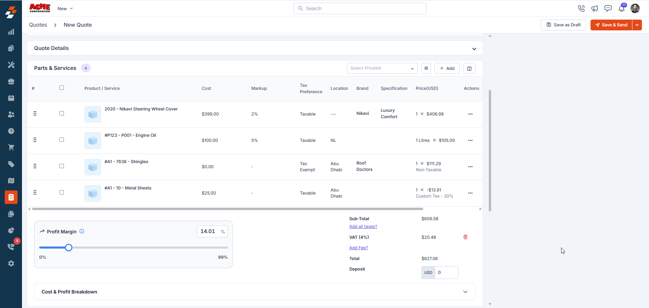649x308 pixels.
Task: Open the chat messages icon
Action: (x=608, y=8)
